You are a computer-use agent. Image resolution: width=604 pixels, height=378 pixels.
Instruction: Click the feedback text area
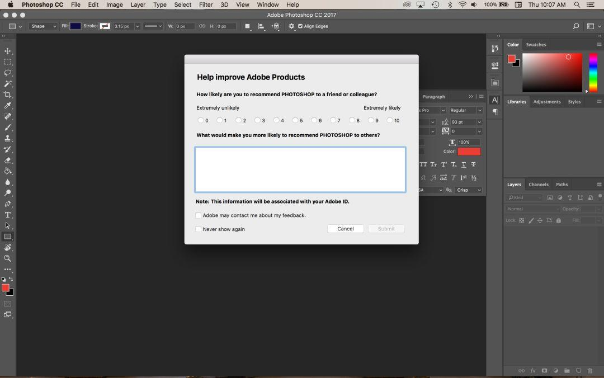[300, 169]
